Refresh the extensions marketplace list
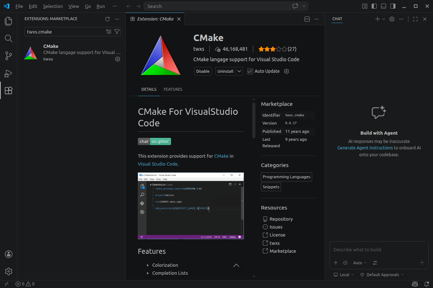 (x=107, y=19)
